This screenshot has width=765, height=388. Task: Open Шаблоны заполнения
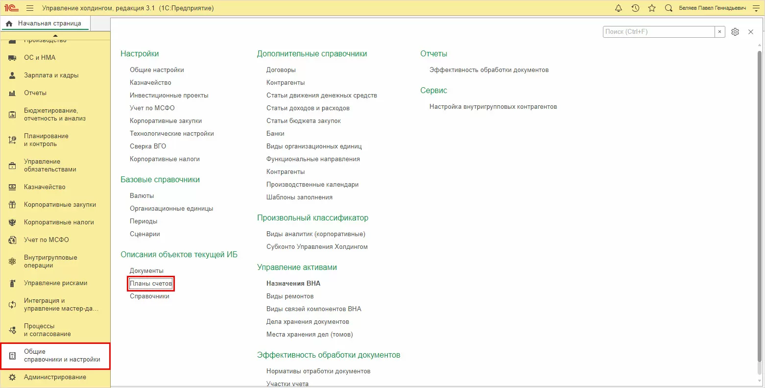point(299,197)
